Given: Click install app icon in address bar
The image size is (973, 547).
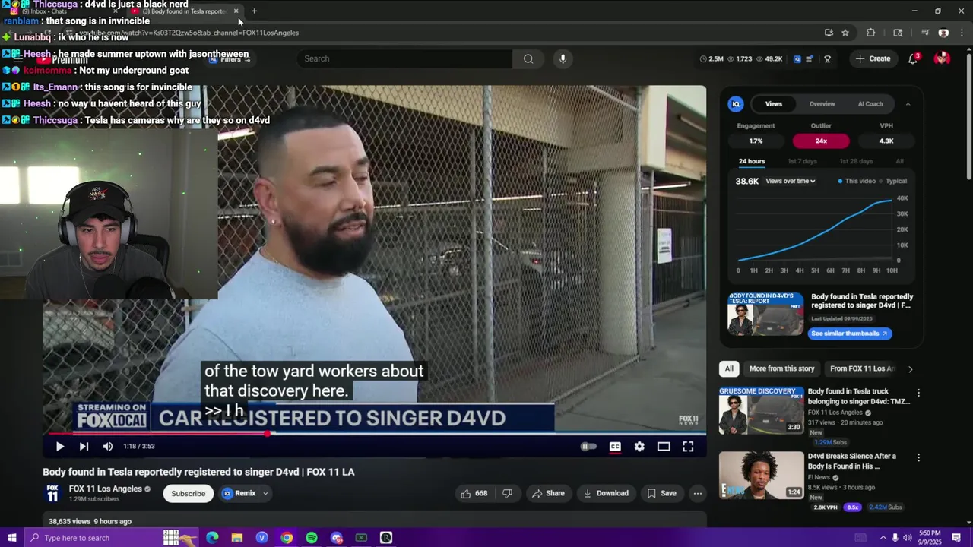Looking at the screenshot, I should (829, 33).
